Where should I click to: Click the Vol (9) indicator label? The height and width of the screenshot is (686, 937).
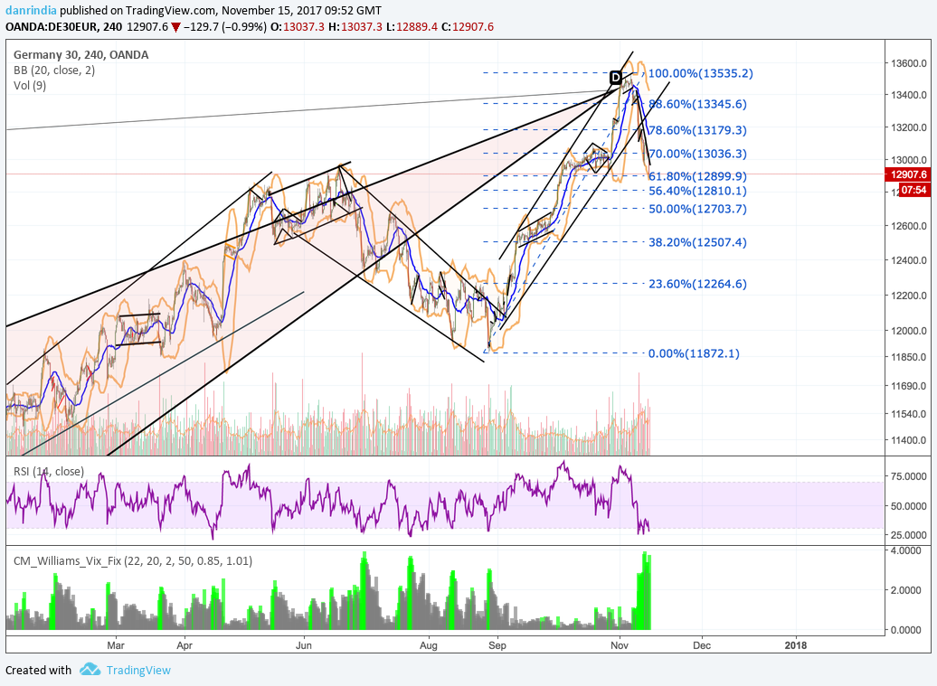pyautogui.click(x=30, y=85)
